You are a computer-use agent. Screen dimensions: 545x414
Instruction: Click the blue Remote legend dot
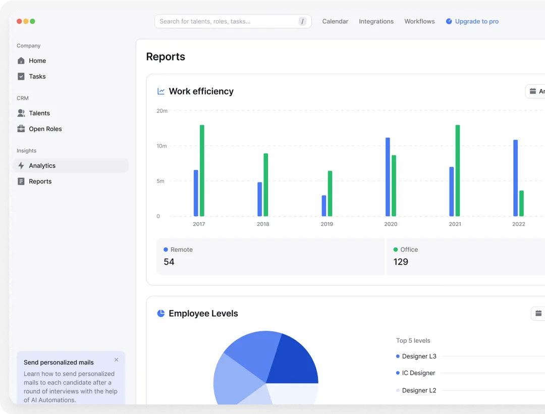(x=166, y=249)
